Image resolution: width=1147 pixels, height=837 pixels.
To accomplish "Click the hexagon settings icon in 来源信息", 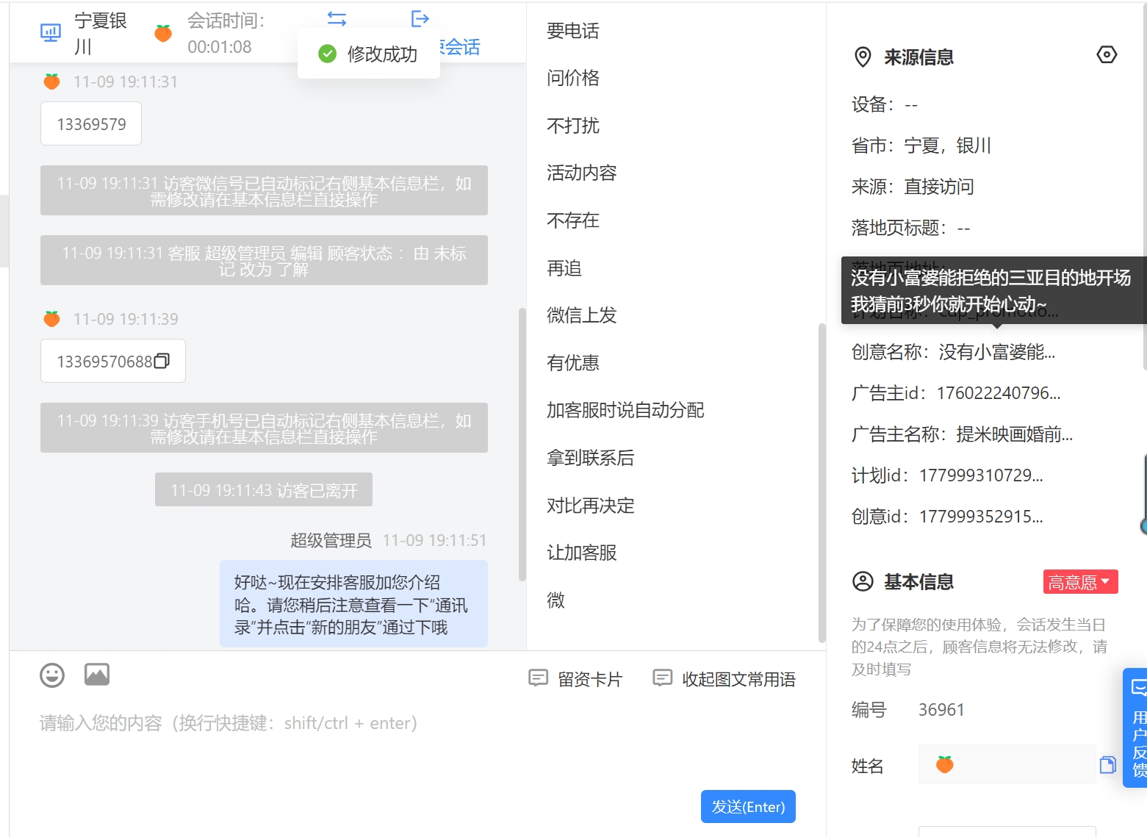I will point(1107,54).
